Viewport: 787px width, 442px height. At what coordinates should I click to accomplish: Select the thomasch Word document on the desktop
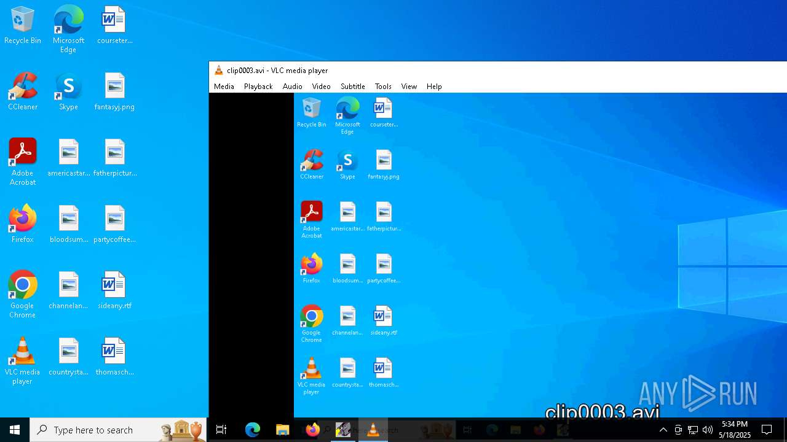pyautogui.click(x=114, y=357)
